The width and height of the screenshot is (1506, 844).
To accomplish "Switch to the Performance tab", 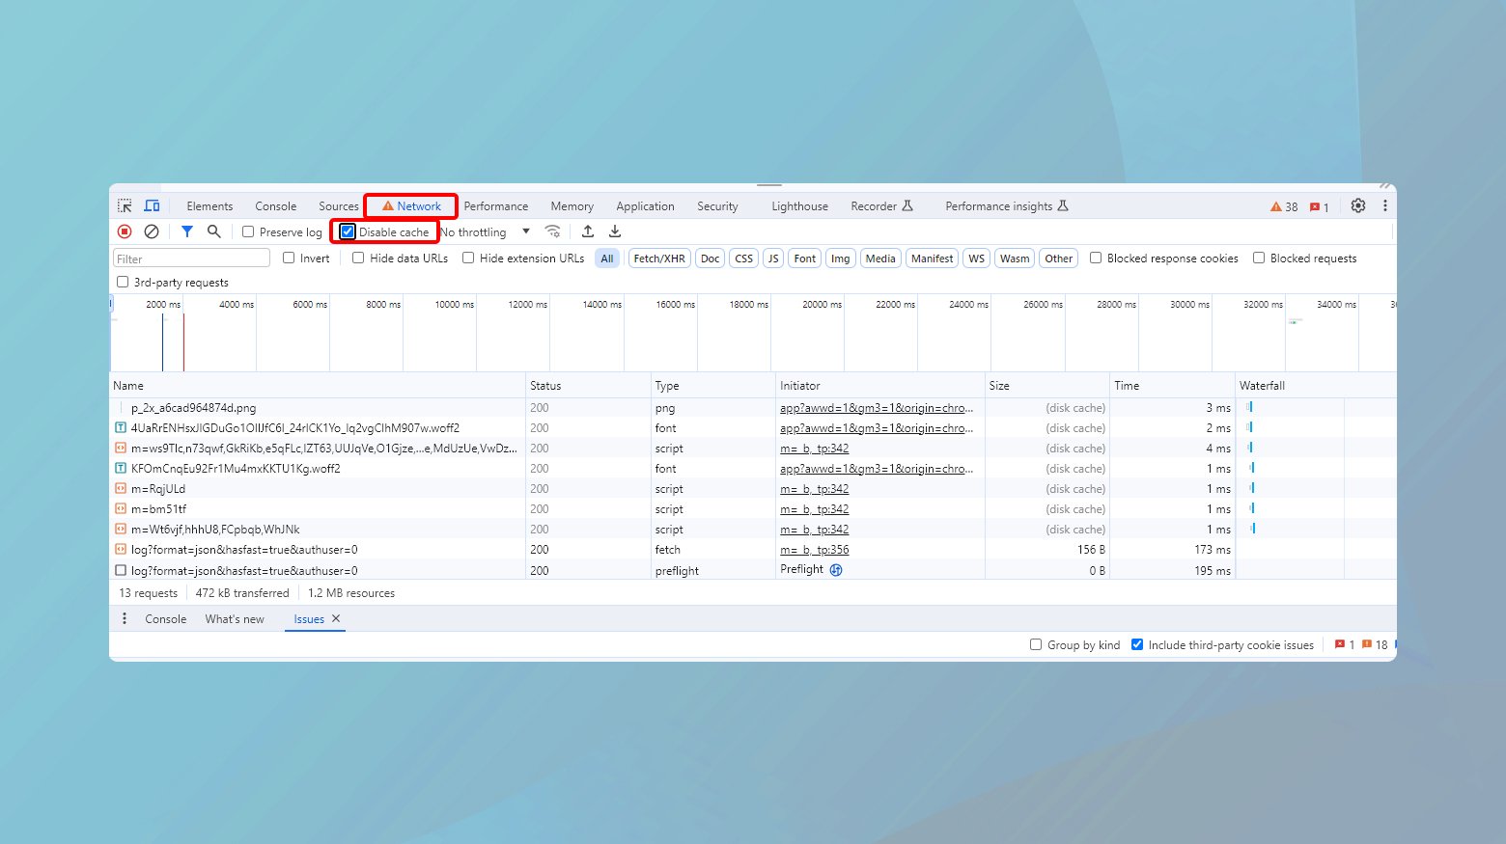I will coord(495,206).
